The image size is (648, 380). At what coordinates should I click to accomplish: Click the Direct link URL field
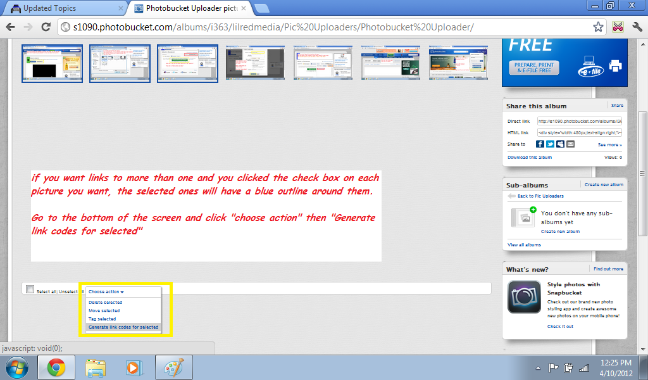580,121
